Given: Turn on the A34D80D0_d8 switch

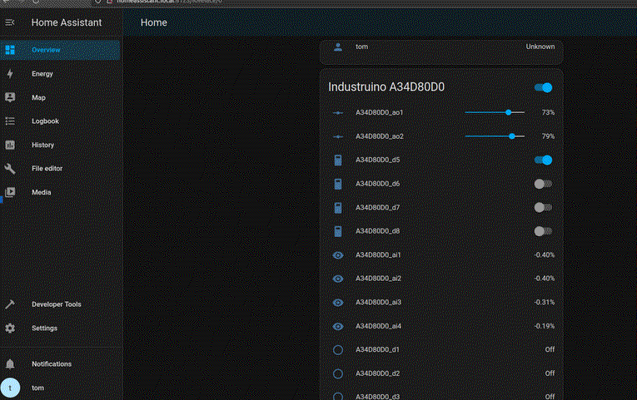Looking at the screenshot, I should coord(543,231).
